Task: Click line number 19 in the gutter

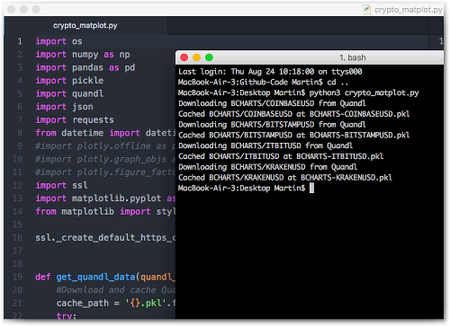Action: click(x=17, y=277)
